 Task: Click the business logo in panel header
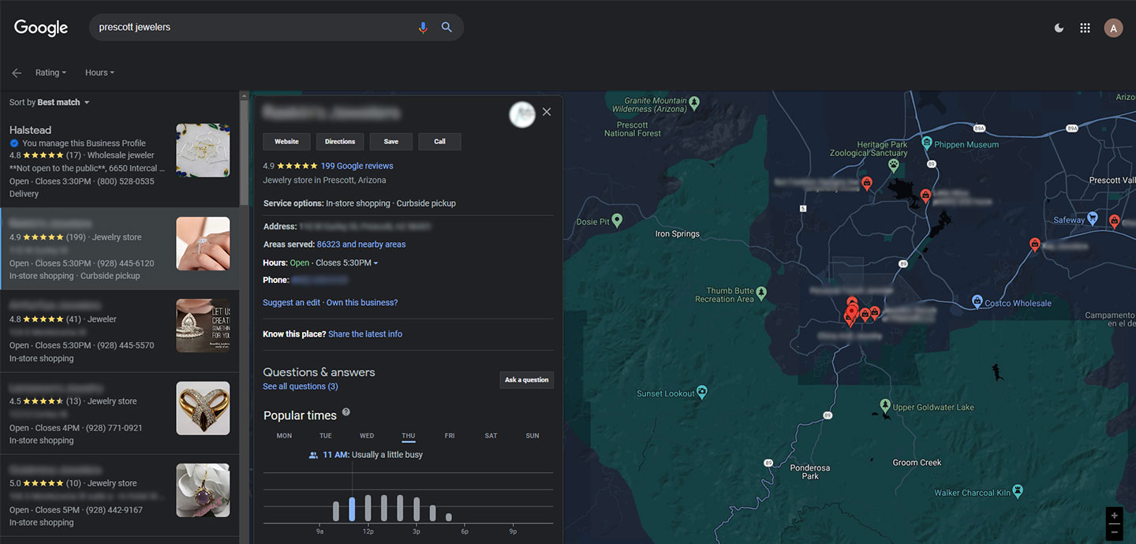coord(522,114)
